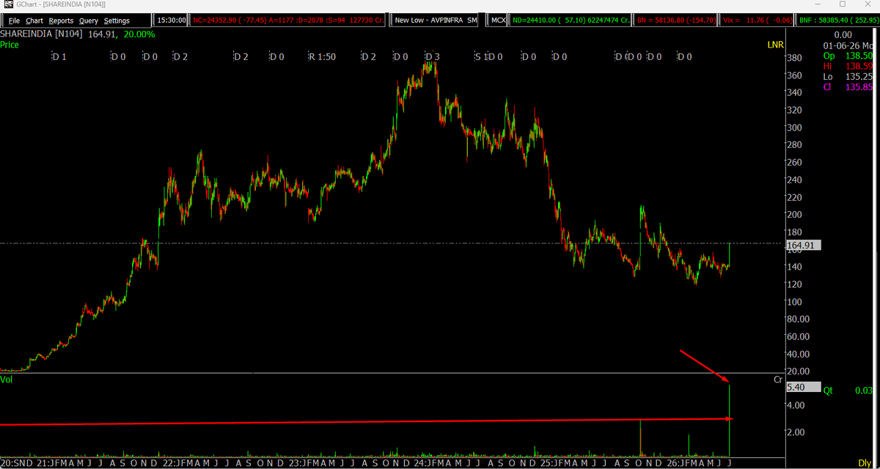Viewport: 880px width, 469px height.
Task: Open the File menu
Action: click(x=14, y=21)
